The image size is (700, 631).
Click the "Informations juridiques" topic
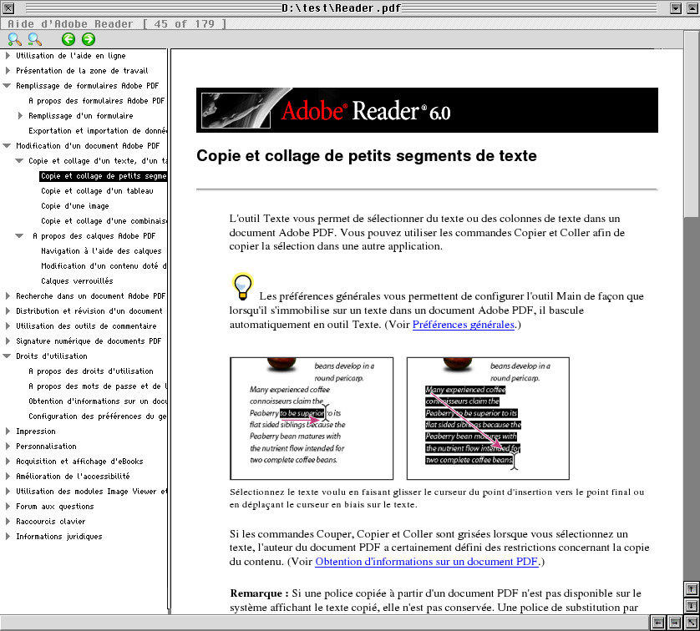pyautogui.click(x=59, y=537)
